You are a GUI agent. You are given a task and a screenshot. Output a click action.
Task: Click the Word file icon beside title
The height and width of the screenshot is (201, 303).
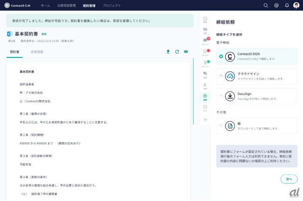9,34
